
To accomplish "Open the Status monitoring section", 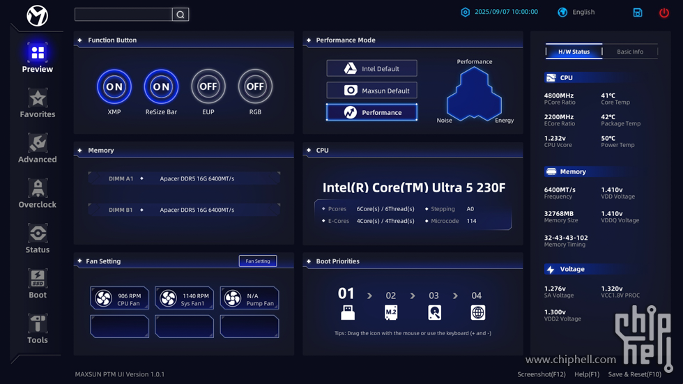I will pos(38,238).
